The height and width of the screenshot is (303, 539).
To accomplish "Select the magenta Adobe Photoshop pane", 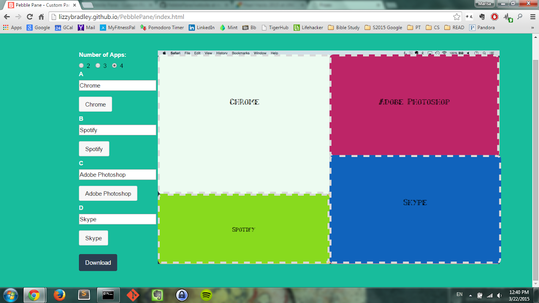I will tap(414, 105).
